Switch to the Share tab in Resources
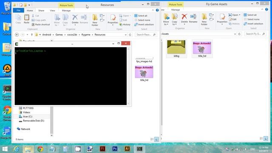This screenshot has height=153, width=272. coord(41,11)
